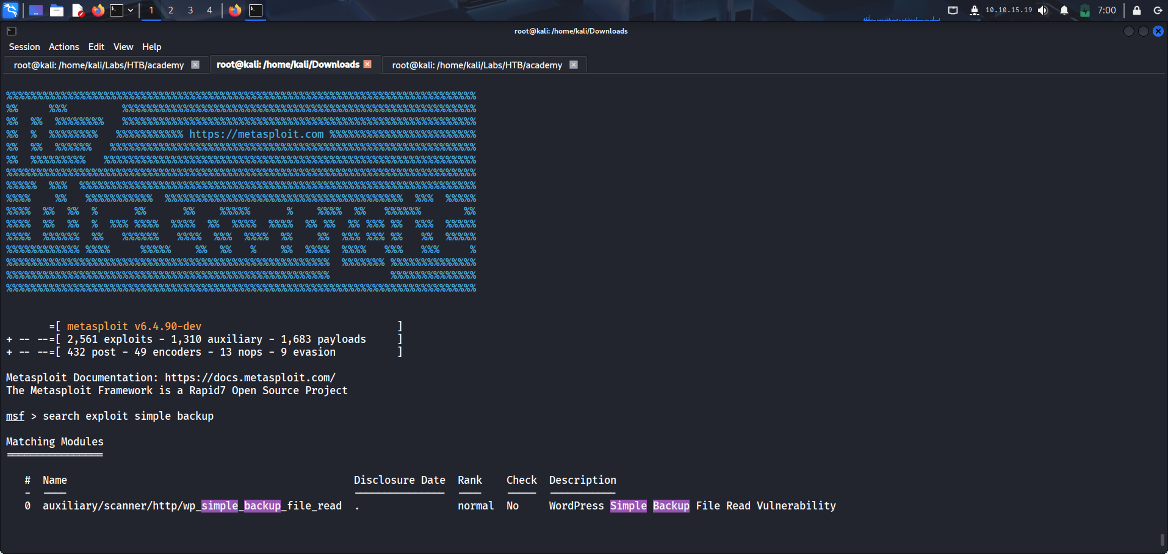Close the Downloads terminal tab
Viewport: 1168px width, 554px height.
pyautogui.click(x=367, y=64)
